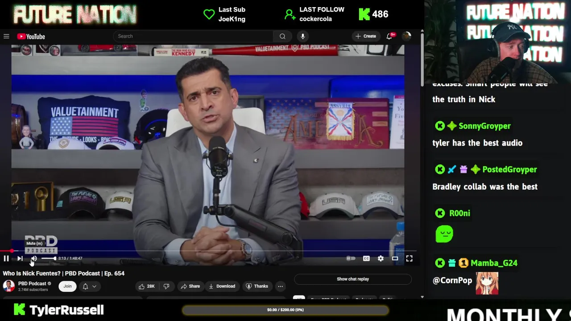Mute the video with the speaker icon
The image size is (571, 321).
(33, 258)
